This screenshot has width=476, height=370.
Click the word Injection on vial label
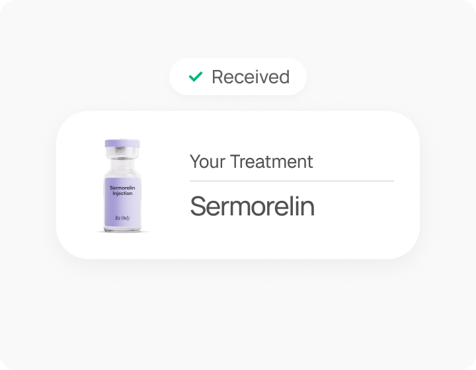[122, 193]
